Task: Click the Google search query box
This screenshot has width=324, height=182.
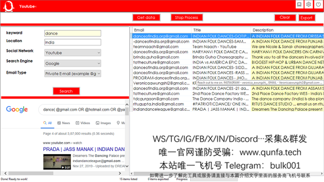Action: (83, 110)
